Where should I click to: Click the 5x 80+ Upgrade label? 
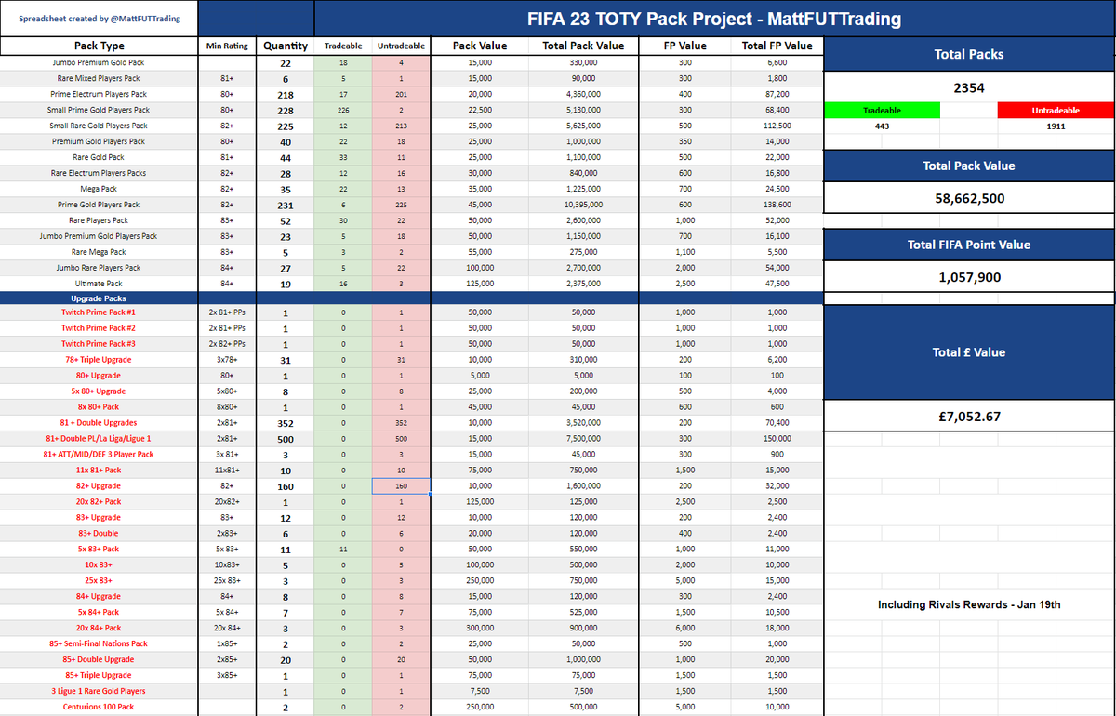tap(99, 391)
